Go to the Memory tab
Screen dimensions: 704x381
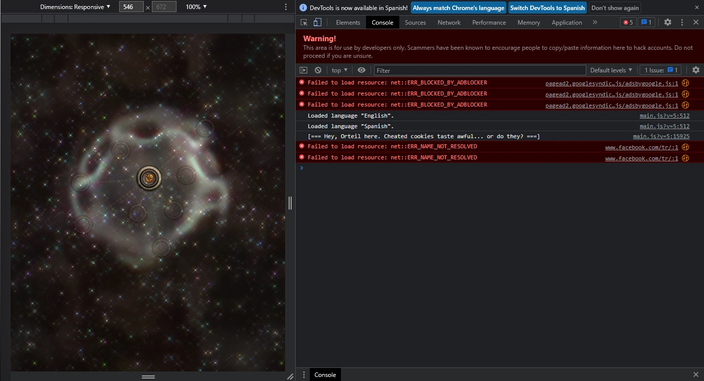[529, 22]
